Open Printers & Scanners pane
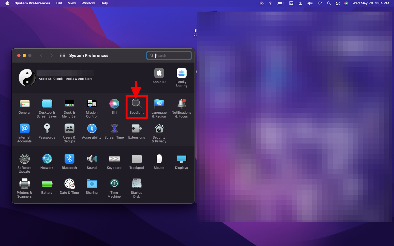Screen dimensions: 394x246 click(24, 189)
